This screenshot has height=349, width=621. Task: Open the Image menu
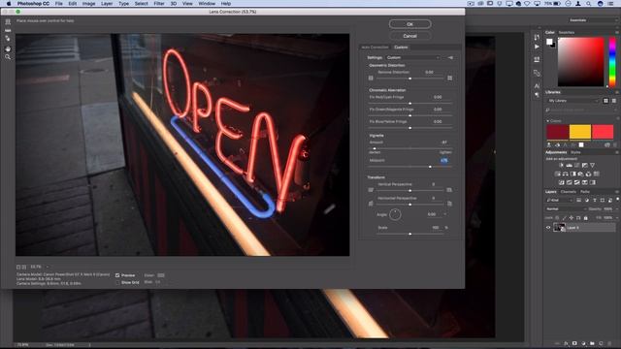(88, 4)
